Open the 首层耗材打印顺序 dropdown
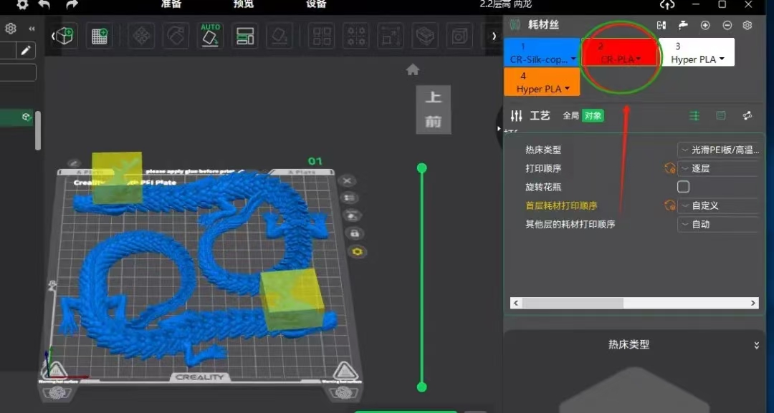This screenshot has height=413, width=774. (718, 205)
